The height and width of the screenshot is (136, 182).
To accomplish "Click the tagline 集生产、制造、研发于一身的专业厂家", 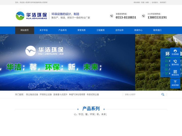I will point(71,18).
